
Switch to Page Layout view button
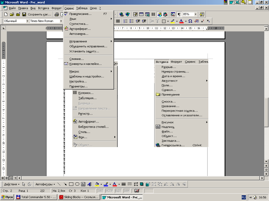(11, 178)
